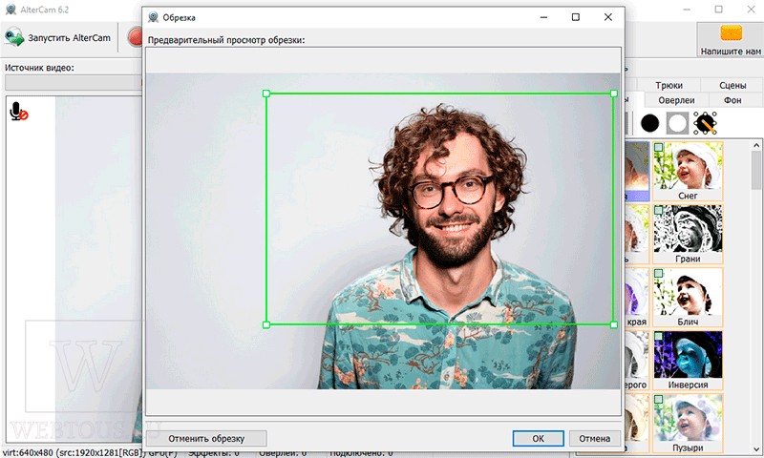Click the top-left green crop handle

266,94
